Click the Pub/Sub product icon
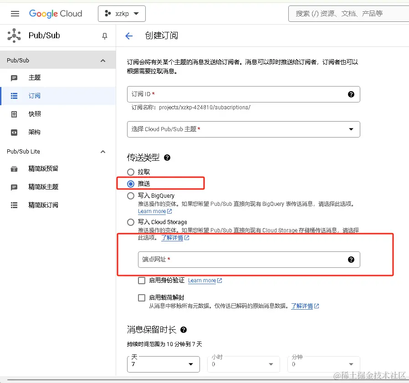Image resolution: width=409 pixels, height=383 pixels. click(x=14, y=36)
